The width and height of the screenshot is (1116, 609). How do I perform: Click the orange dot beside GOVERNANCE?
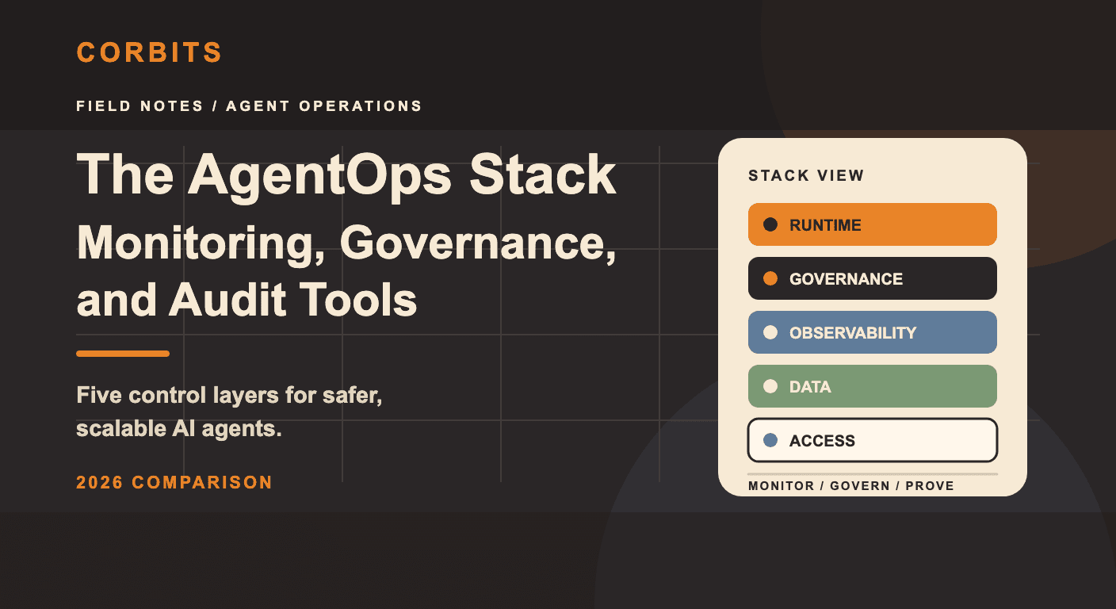pyautogui.click(x=770, y=278)
